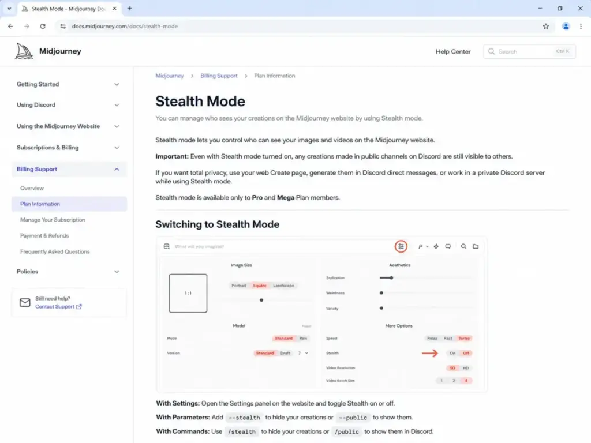Screen dimensions: 591x443
Task: Click the Ctrl K shortcut hint
Action: (x=563, y=51)
